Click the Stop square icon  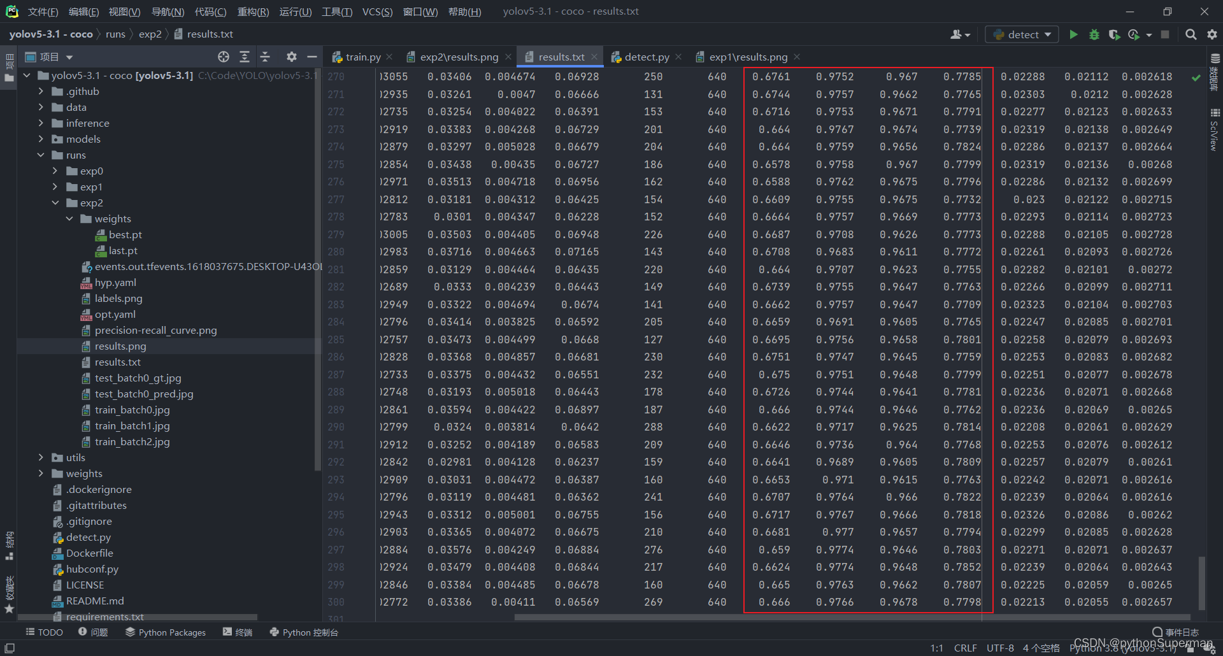click(x=1165, y=34)
